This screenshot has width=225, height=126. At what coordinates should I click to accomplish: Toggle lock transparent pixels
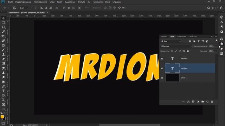(172, 51)
